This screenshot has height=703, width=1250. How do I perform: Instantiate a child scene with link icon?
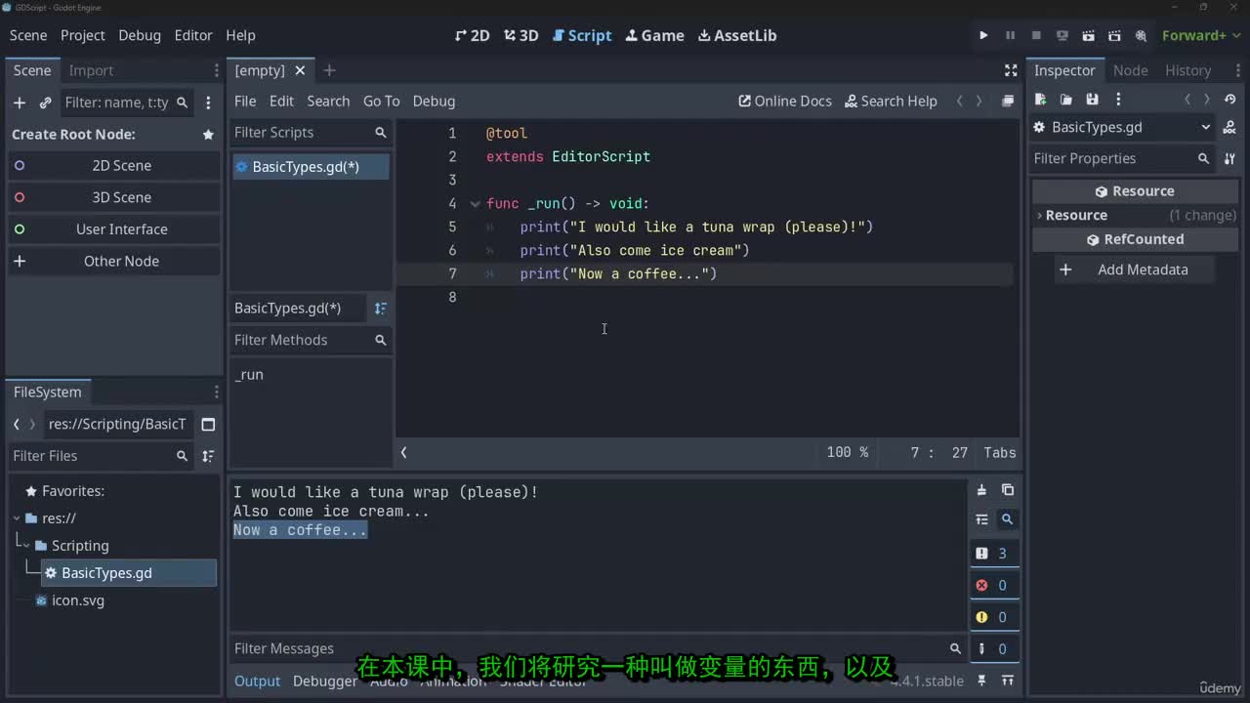[x=45, y=103]
